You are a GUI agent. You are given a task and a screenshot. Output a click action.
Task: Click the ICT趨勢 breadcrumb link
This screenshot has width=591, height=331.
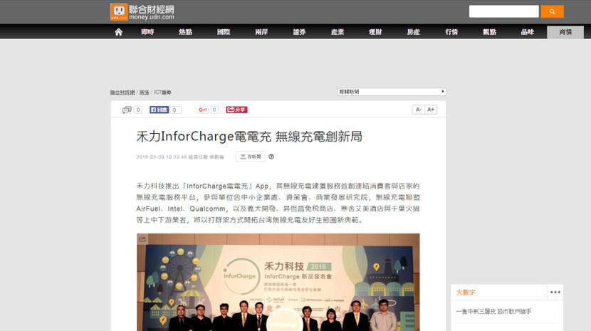point(162,93)
